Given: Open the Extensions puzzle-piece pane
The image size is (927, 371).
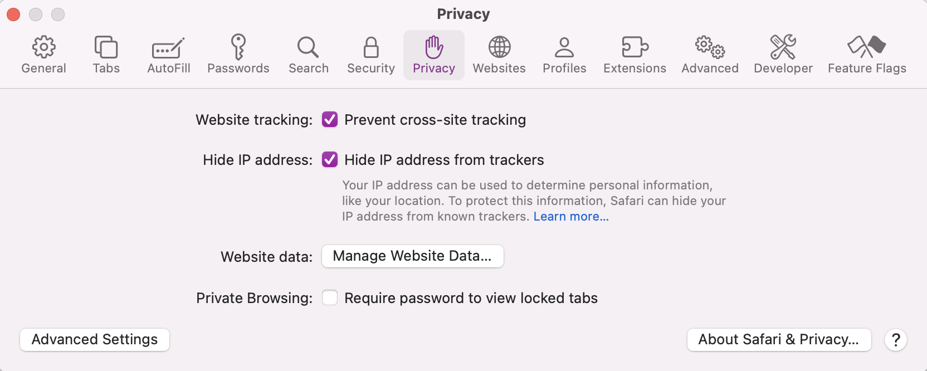Looking at the screenshot, I should (x=634, y=54).
